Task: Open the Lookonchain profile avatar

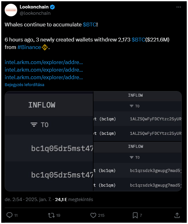Action: point(11,10)
